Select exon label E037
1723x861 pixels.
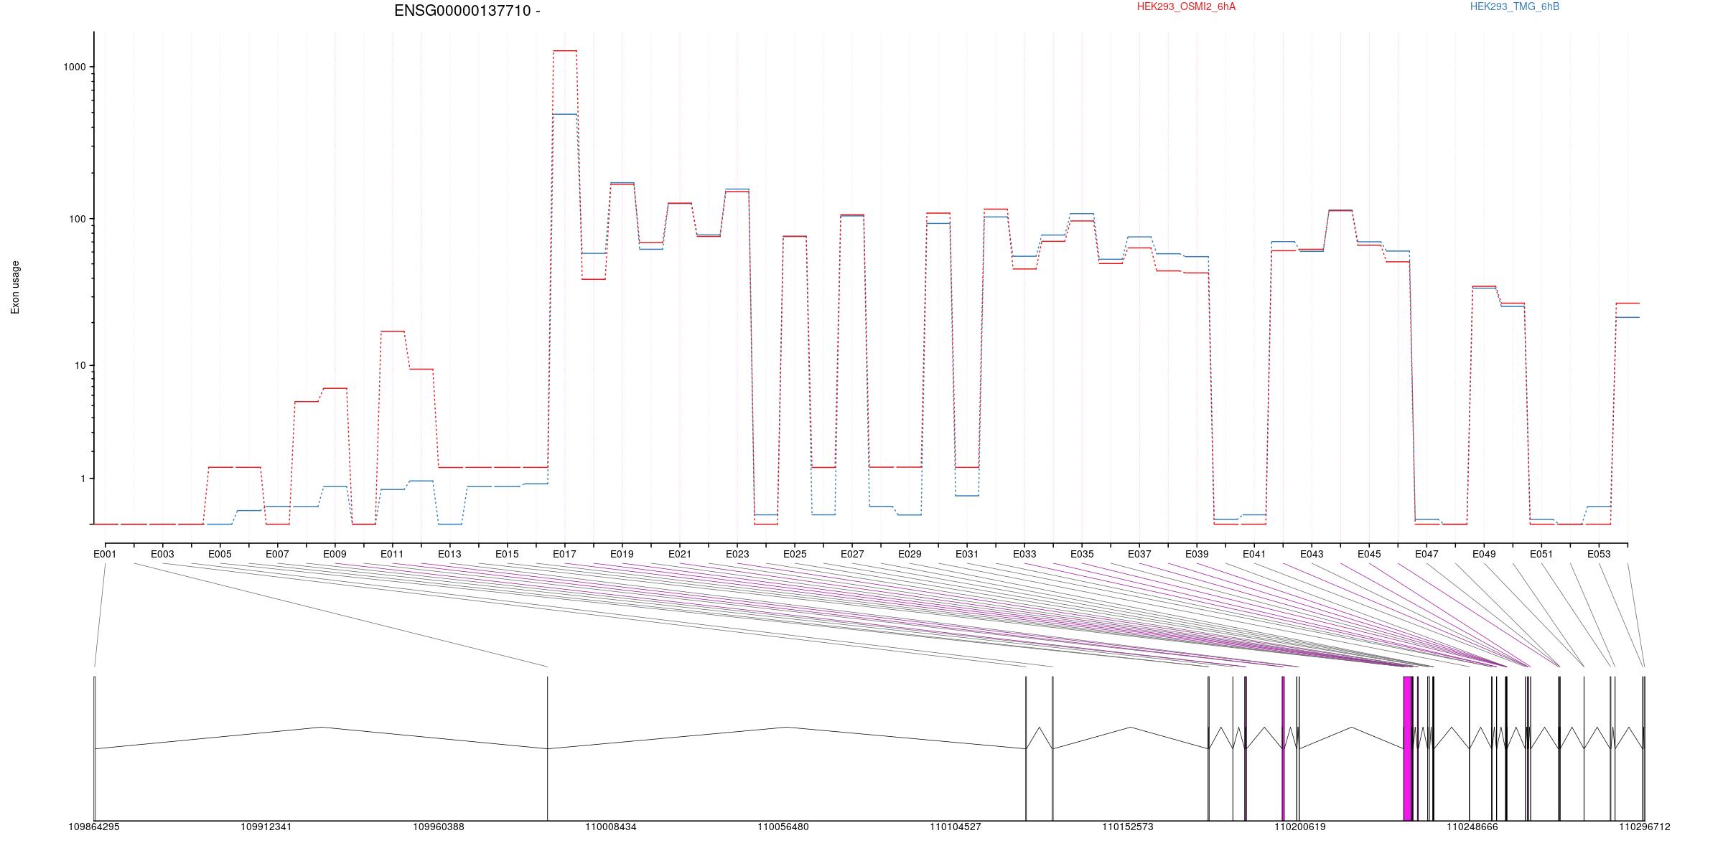(1139, 554)
